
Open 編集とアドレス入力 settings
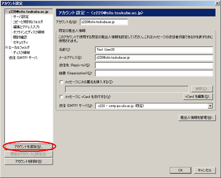[x=26, y=27]
